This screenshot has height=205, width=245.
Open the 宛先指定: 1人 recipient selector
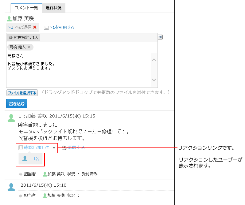point(24,38)
